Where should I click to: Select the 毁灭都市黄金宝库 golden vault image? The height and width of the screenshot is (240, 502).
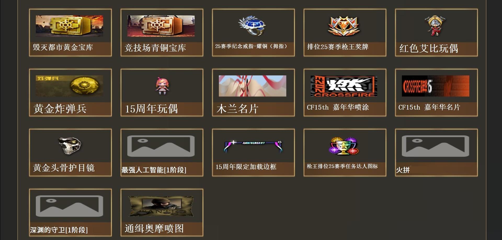coord(70,26)
